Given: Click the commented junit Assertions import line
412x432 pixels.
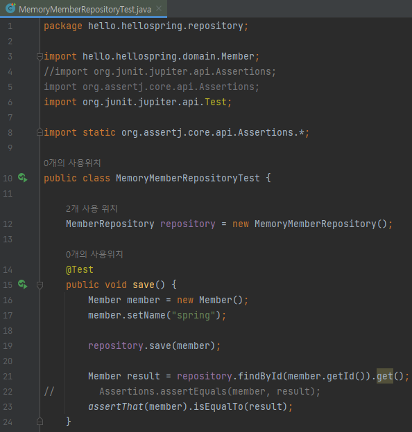Looking at the screenshot, I should pos(160,71).
